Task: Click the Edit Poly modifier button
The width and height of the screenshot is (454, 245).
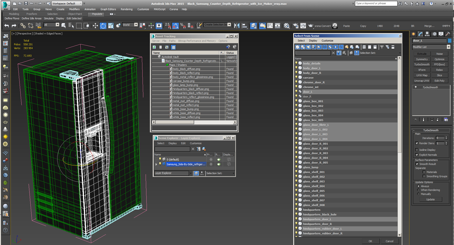Action: [x=439, y=81]
